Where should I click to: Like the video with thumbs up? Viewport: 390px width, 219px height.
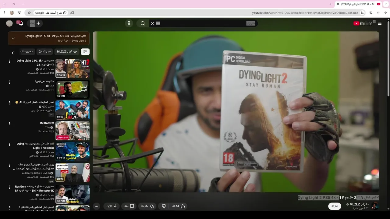(179, 206)
